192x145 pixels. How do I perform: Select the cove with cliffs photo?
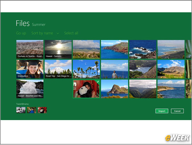pos(143,69)
